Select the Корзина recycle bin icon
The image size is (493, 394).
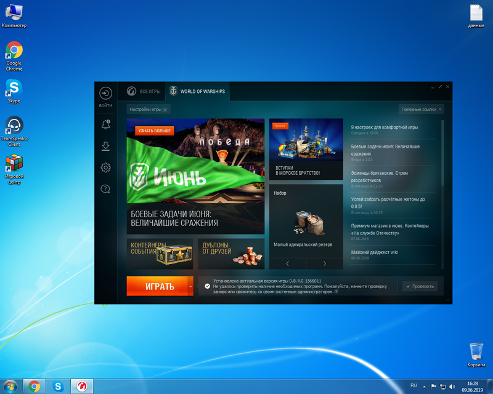[476, 355]
